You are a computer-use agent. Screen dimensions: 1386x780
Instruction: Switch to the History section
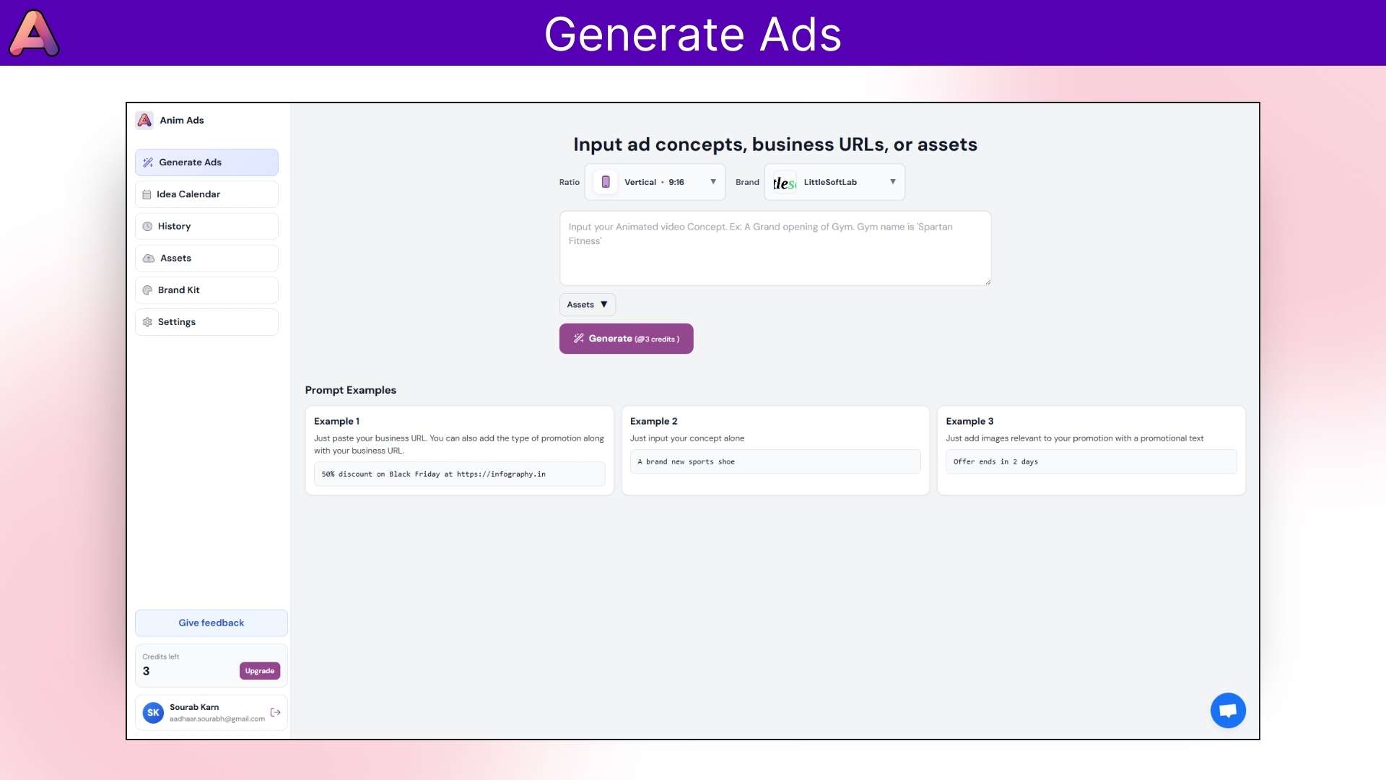206,226
